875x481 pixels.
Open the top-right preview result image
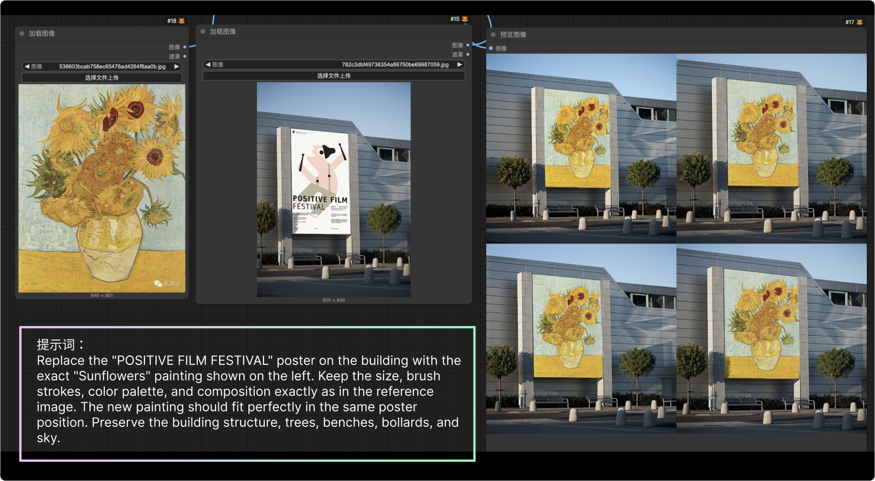[772, 148]
